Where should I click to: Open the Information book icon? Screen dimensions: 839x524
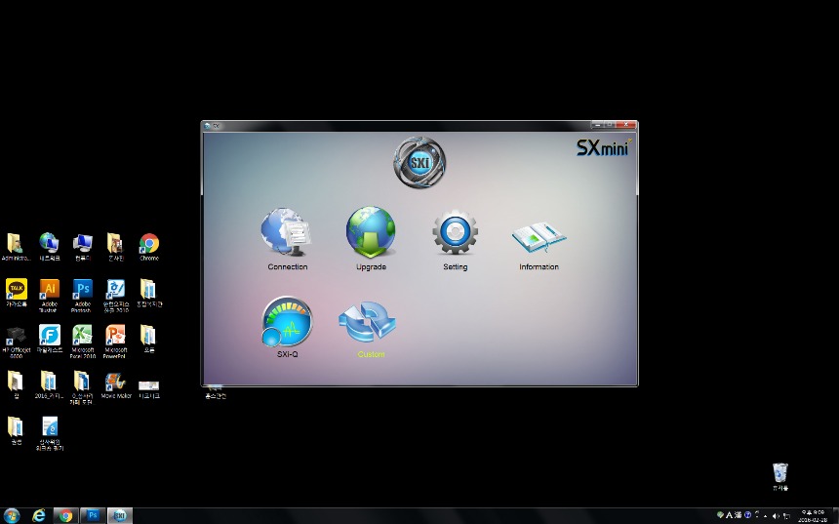pyautogui.click(x=539, y=237)
